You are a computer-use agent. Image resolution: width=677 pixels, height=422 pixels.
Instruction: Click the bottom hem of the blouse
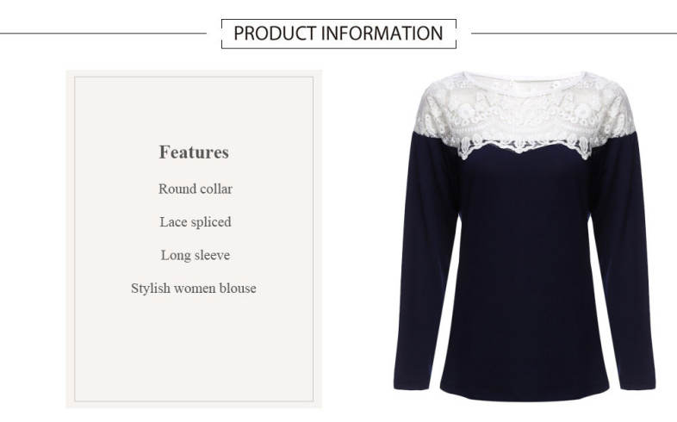pos(525,394)
